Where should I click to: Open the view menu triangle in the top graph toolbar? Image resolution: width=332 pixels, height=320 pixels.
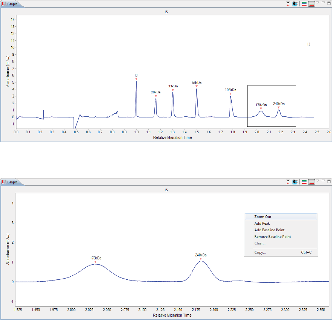318,3
